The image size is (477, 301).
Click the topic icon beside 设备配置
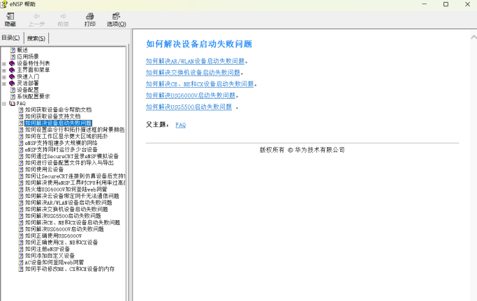click(x=13, y=90)
